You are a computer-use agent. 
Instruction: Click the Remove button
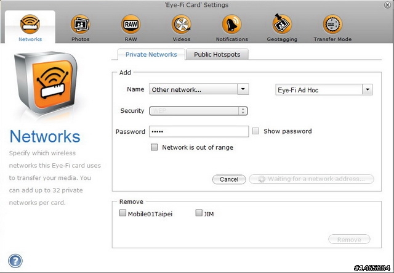[349, 239]
